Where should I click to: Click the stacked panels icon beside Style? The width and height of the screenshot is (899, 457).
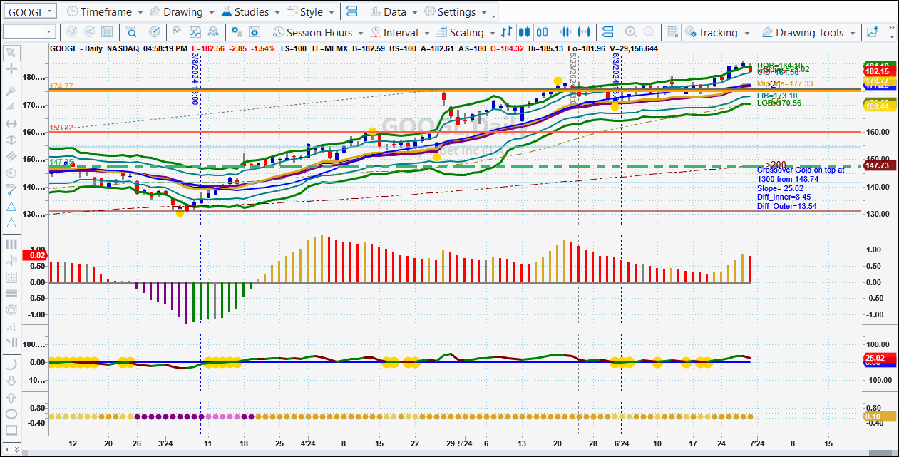pos(351,12)
